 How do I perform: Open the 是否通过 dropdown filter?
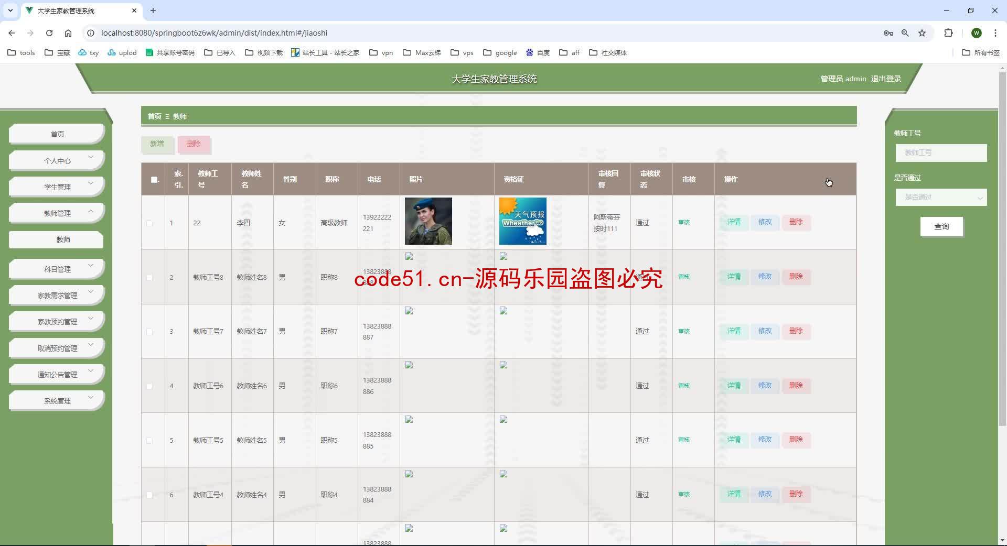941,197
